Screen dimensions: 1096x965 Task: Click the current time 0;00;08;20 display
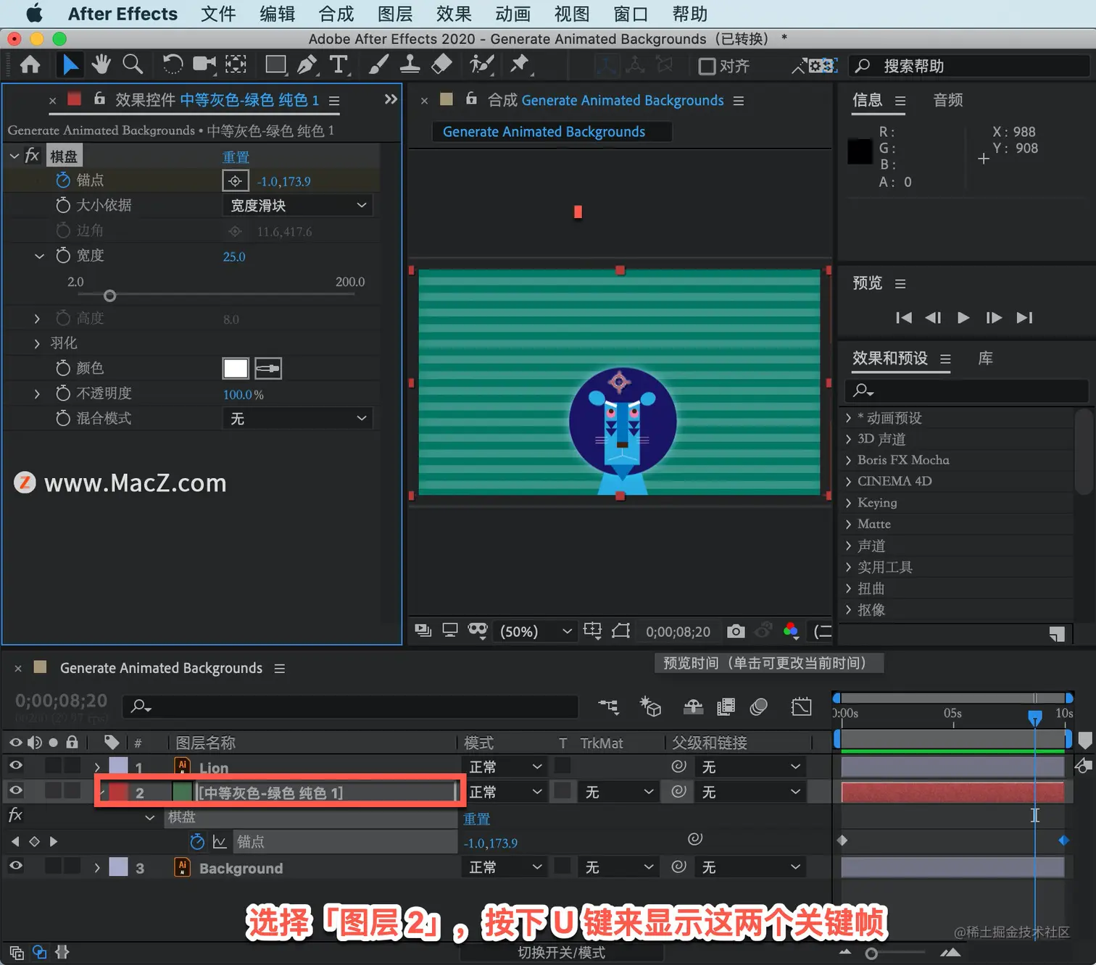click(62, 701)
